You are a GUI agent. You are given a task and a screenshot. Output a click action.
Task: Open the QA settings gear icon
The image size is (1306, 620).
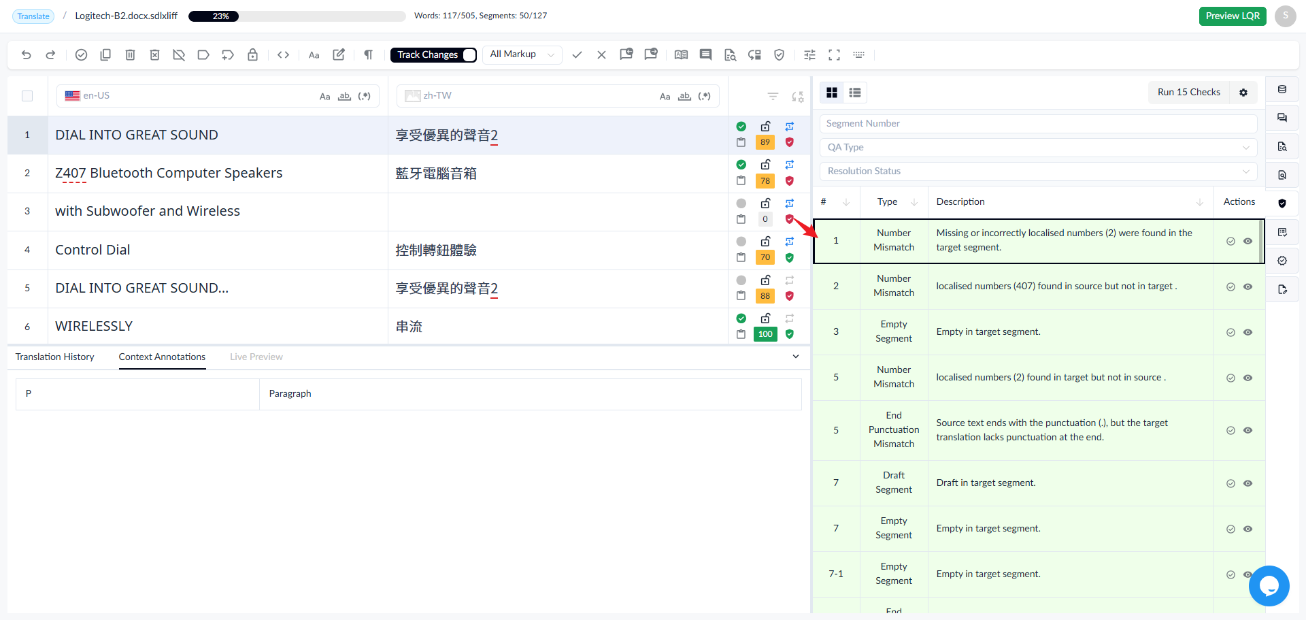coord(1243,93)
